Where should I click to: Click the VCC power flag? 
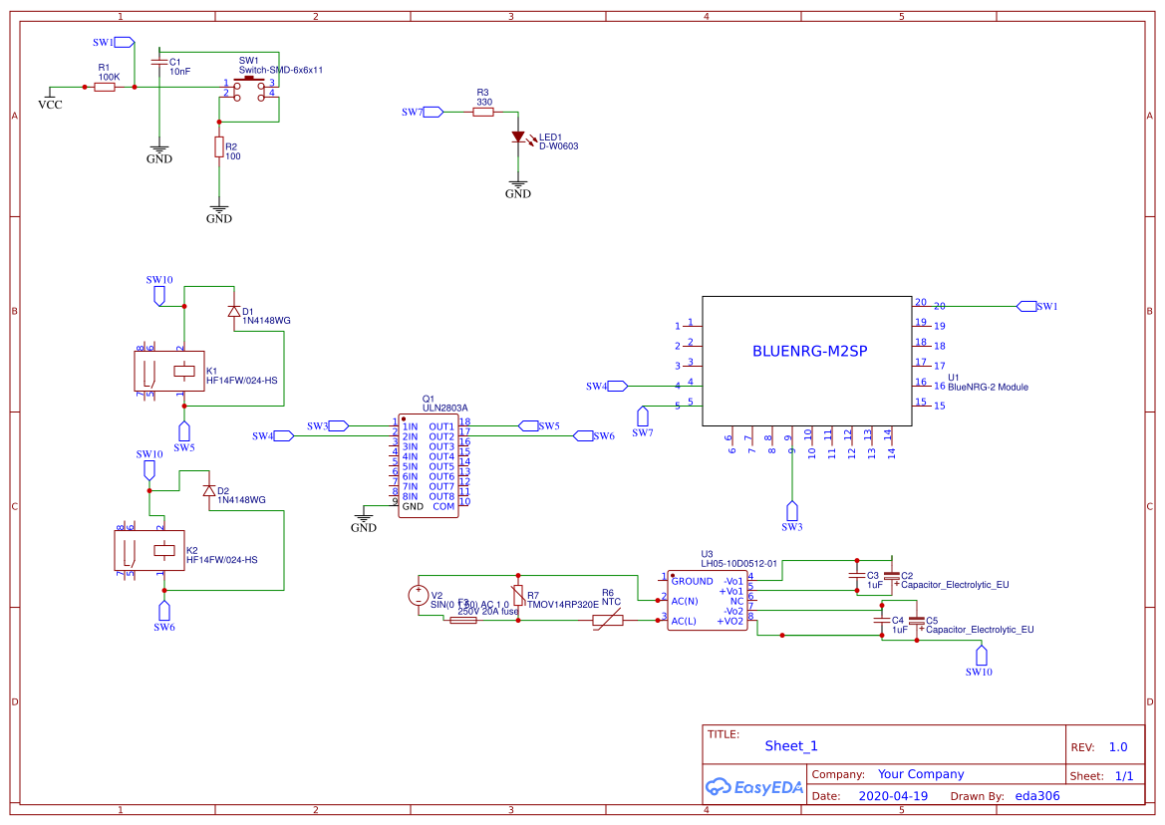pos(49,97)
